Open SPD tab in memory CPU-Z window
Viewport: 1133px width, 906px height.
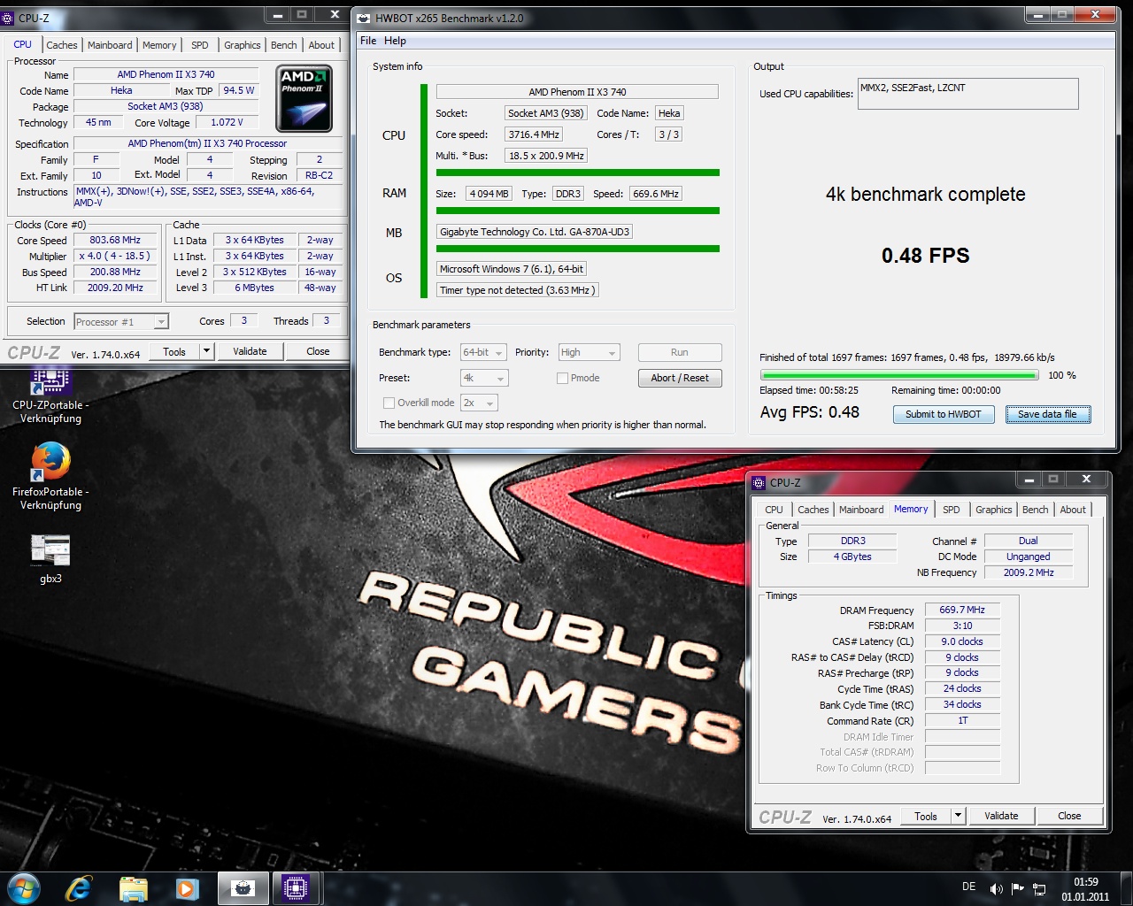point(952,510)
